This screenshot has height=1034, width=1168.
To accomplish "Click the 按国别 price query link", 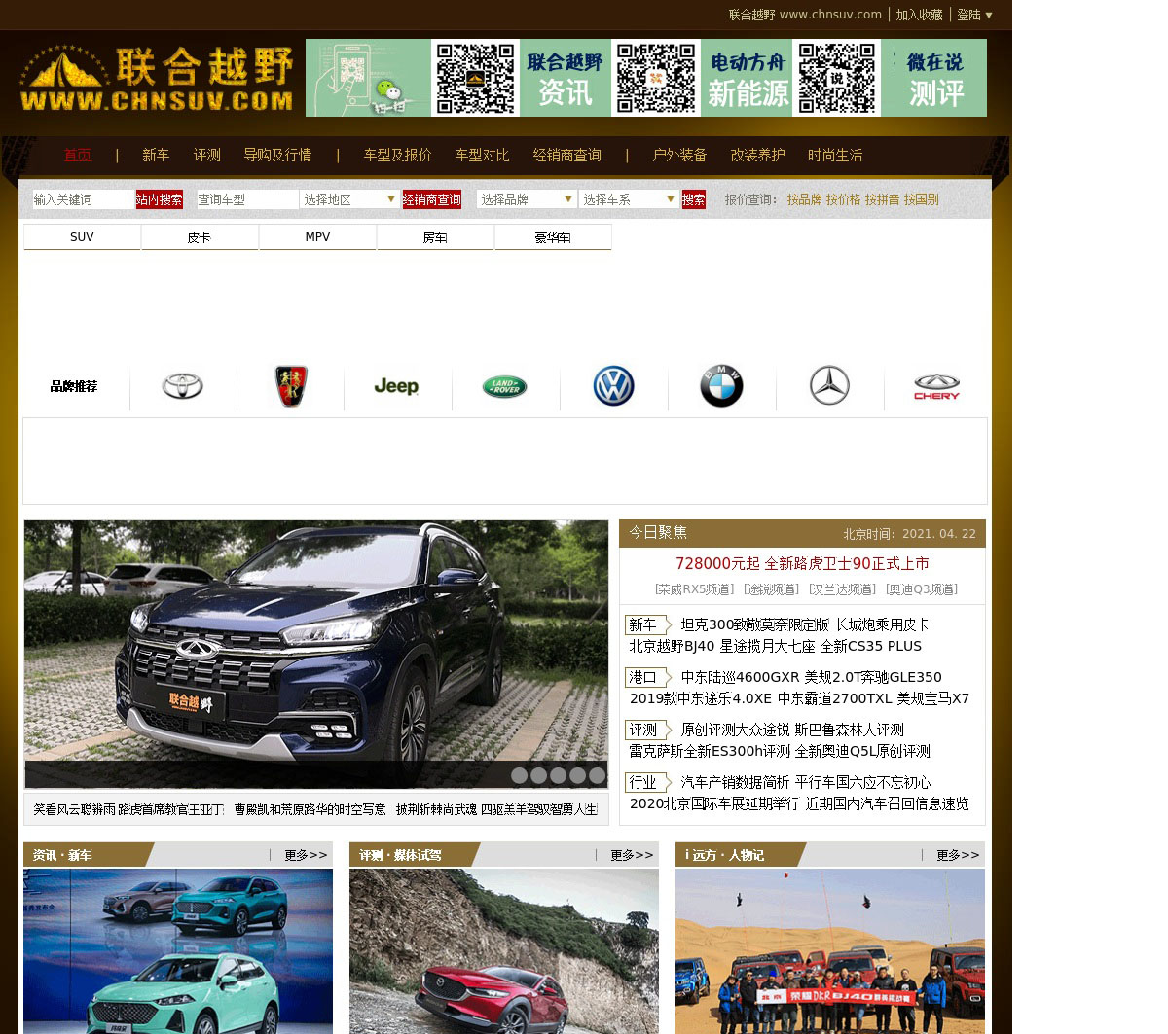I will [922, 199].
